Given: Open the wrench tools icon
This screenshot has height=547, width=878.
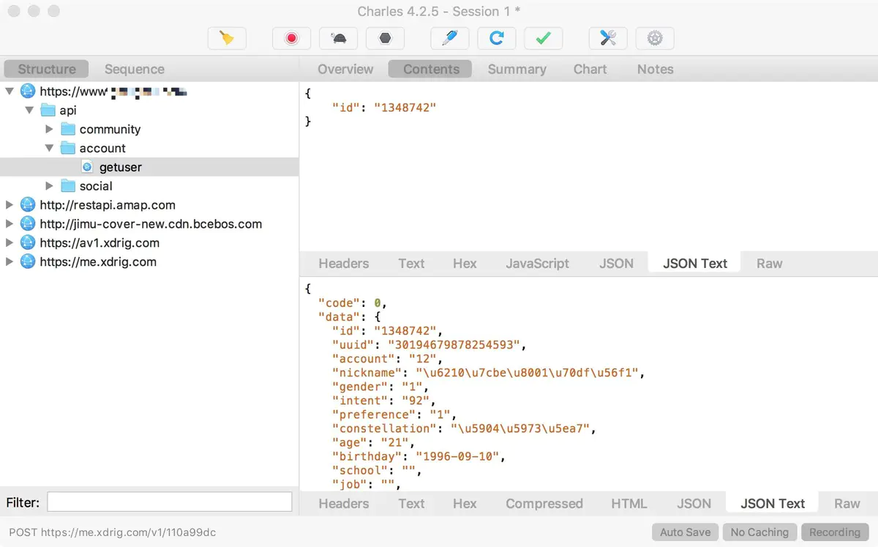Looking at the screenshot, I should 607,39.
